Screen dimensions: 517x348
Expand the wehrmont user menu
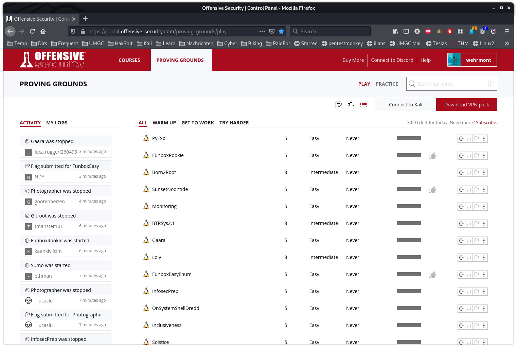pyautogui.click(x=472, y=60)
